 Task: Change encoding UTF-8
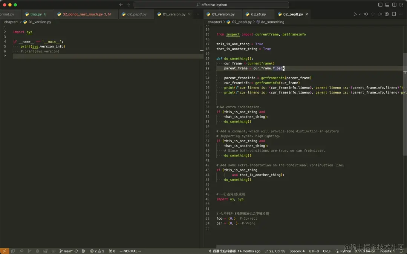tap(314, 251)
